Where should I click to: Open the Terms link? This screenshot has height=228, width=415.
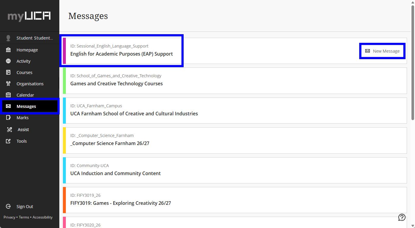coord(24,217)
